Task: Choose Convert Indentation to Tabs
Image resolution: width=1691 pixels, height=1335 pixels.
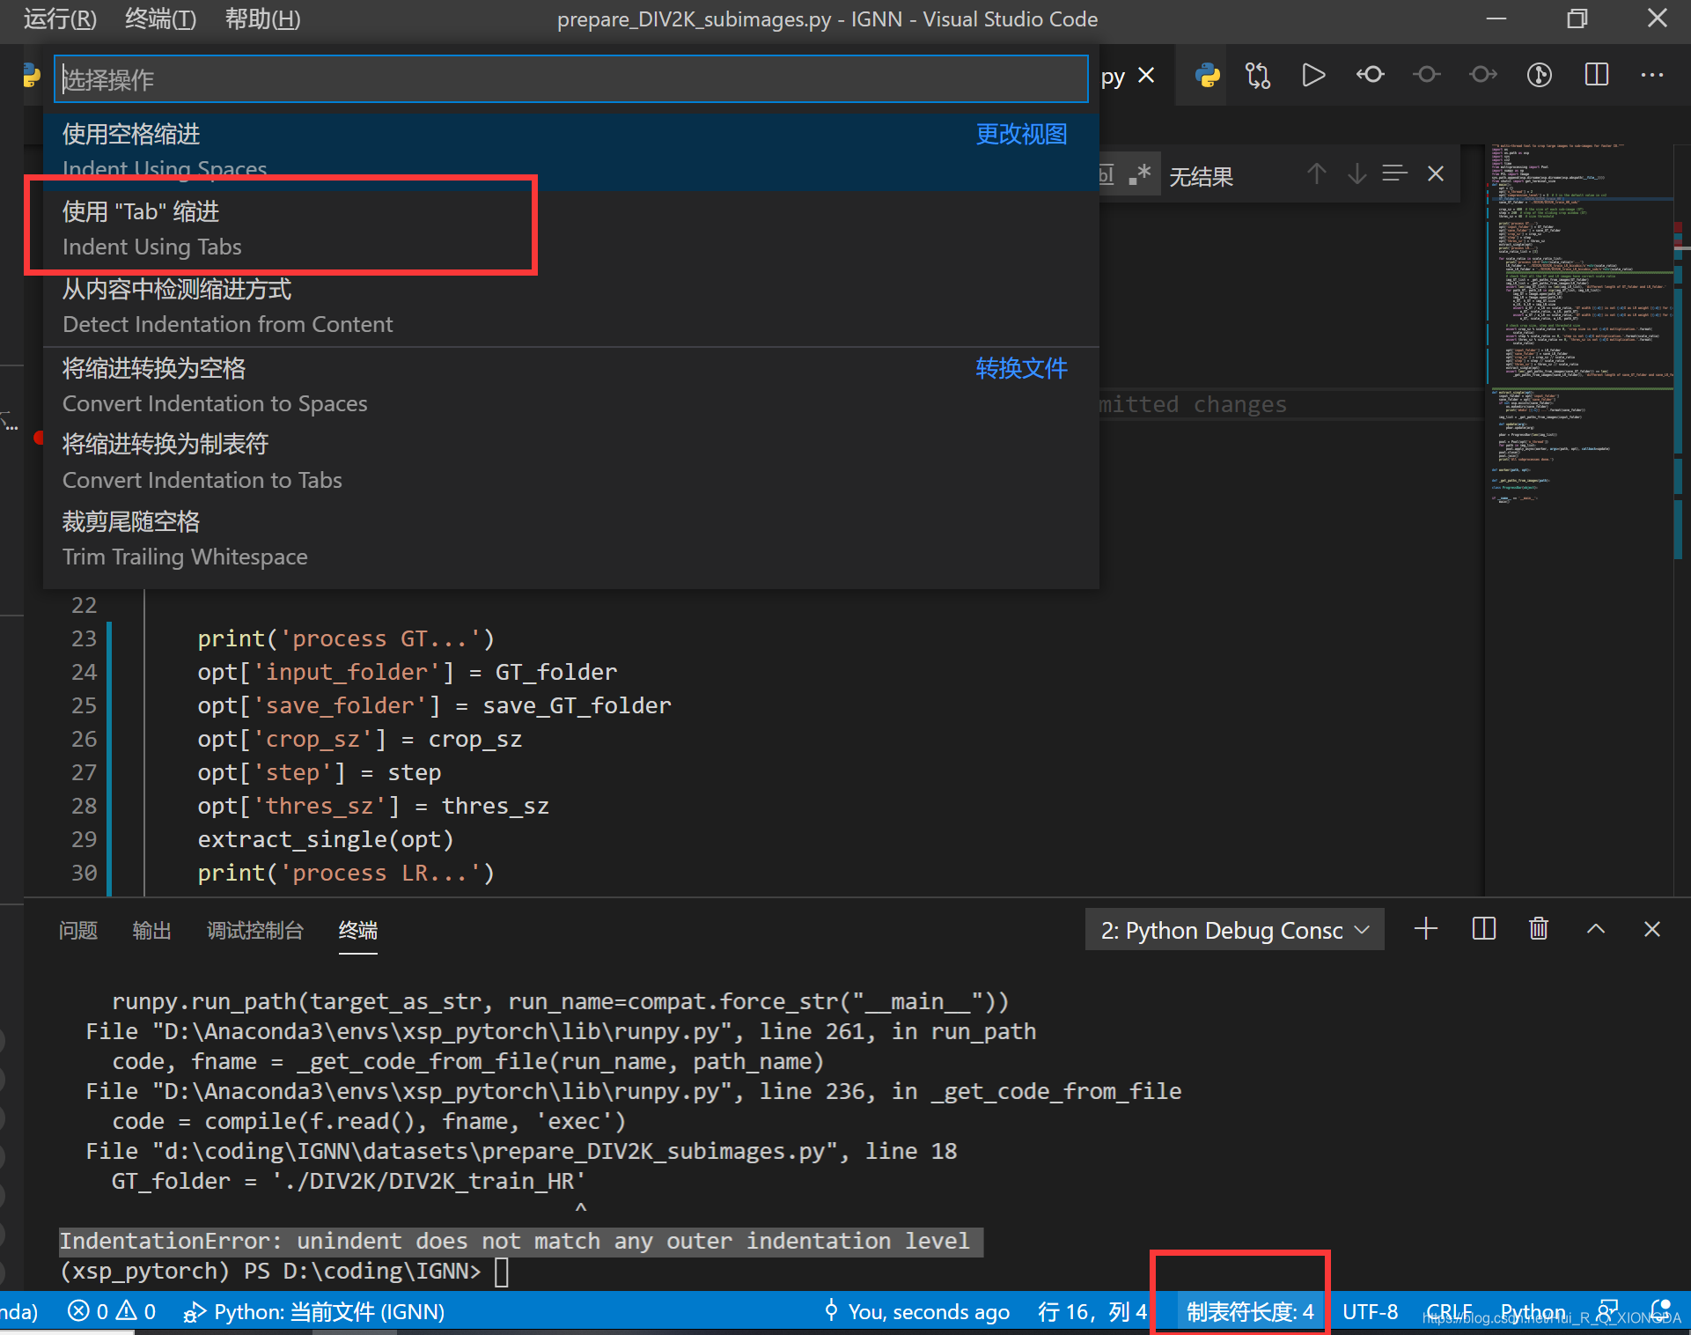Action: (571, 462)
